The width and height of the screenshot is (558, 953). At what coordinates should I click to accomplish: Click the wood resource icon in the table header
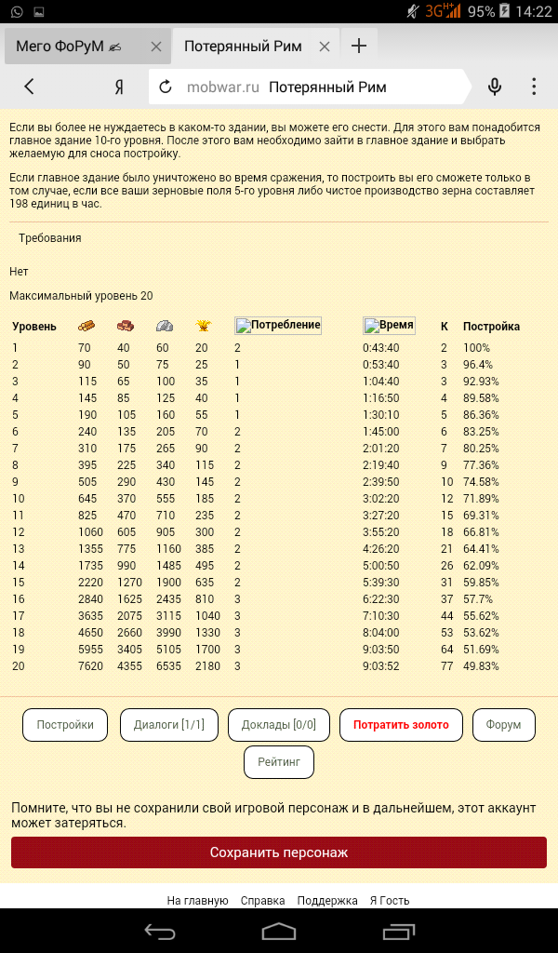tap(86, 326)
